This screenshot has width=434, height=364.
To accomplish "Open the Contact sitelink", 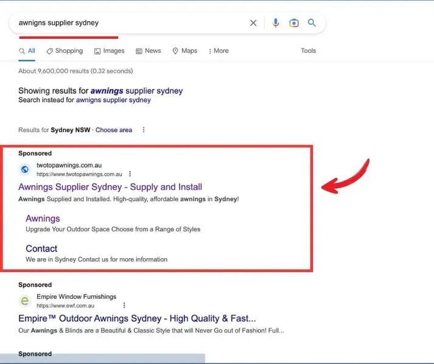I will click(41, 248).
